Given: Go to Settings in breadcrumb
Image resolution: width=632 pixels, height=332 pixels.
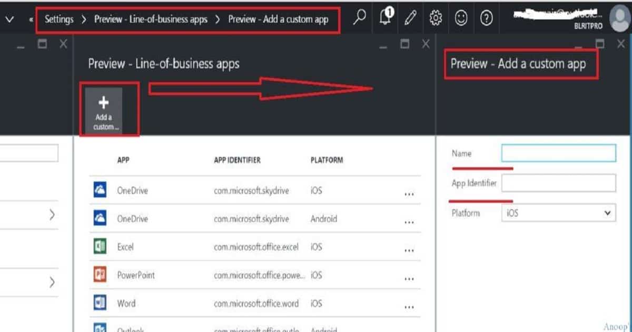Looking at the screenshot, I should click(59, 19).
